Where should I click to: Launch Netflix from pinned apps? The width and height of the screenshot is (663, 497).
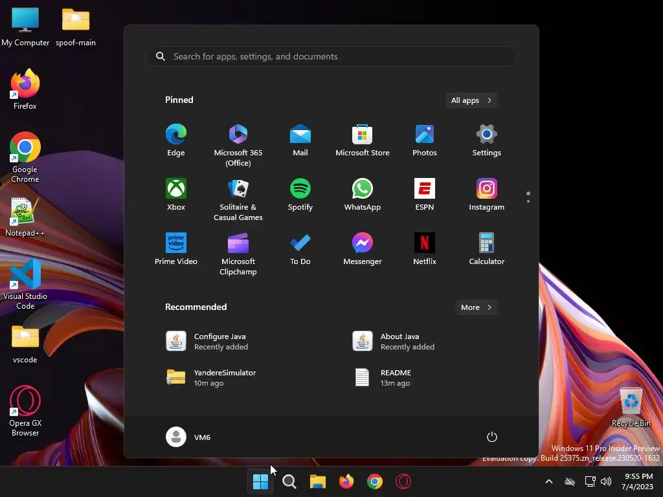point(425,249)
